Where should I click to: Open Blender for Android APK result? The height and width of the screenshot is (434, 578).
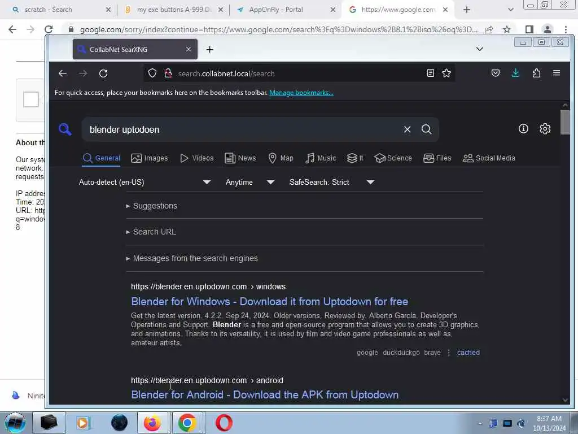(x=265, y=394)
